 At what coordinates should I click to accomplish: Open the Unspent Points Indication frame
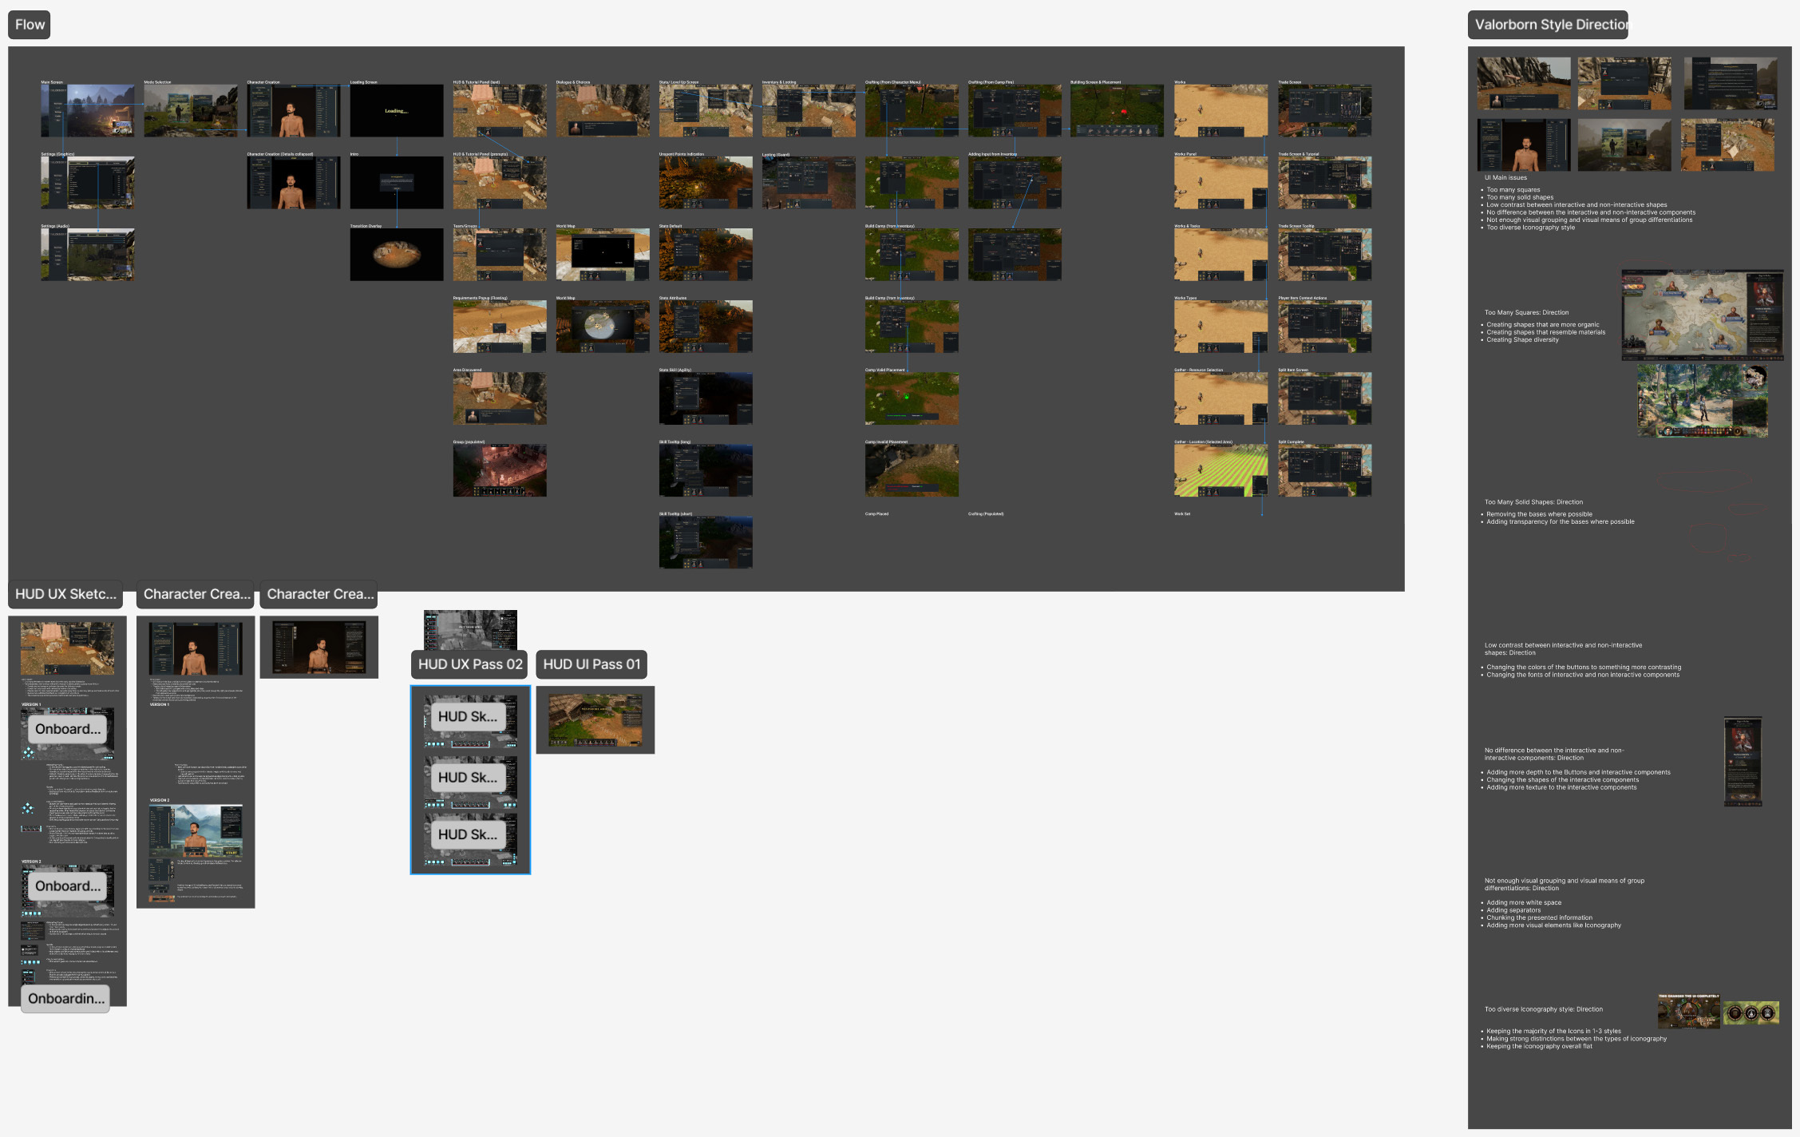[706, 183]
